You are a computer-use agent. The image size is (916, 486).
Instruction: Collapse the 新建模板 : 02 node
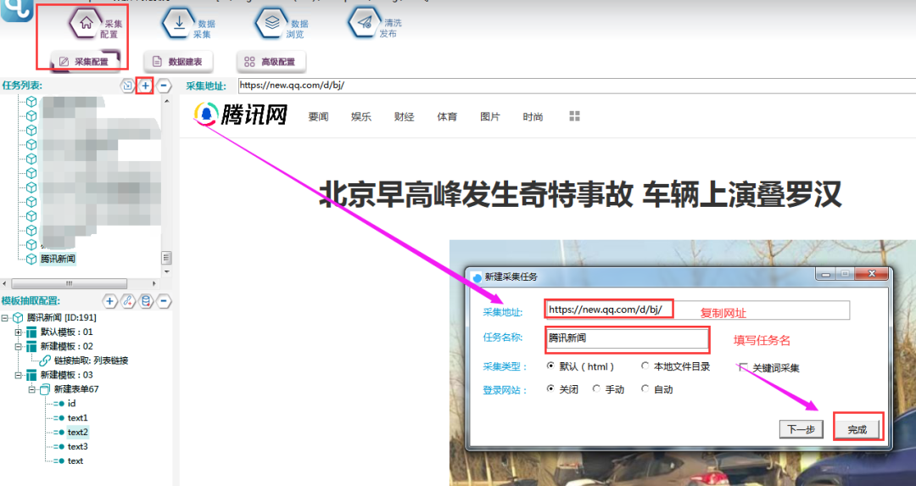pyautogui.click(x=18, y=346)
